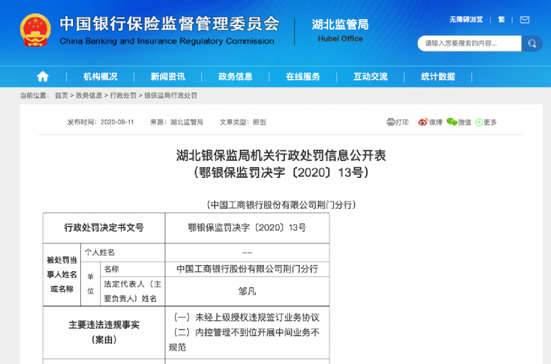Click the printer icon to print page
Image resolution: width=551 pixels, height=364 pixels.
click(391, 122)
